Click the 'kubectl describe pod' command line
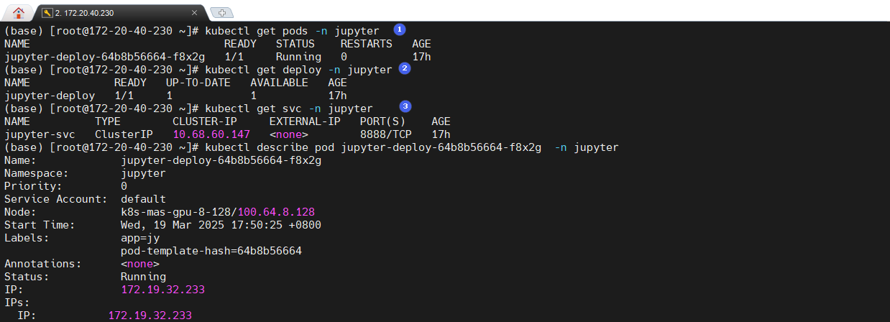The height and width of the screenshot is (322, 890). pyautogui.click(x=412, y=147)
